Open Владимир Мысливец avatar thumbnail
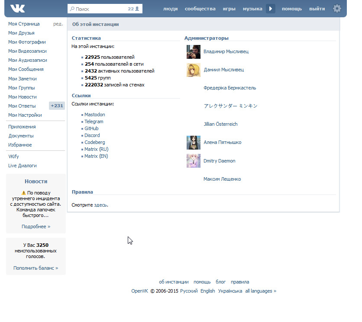The image size is (362, 322). point(193,51)
